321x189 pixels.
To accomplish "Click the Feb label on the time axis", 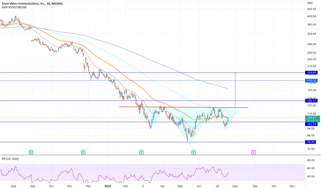I will pyautogui.click(x=125, y=186).
